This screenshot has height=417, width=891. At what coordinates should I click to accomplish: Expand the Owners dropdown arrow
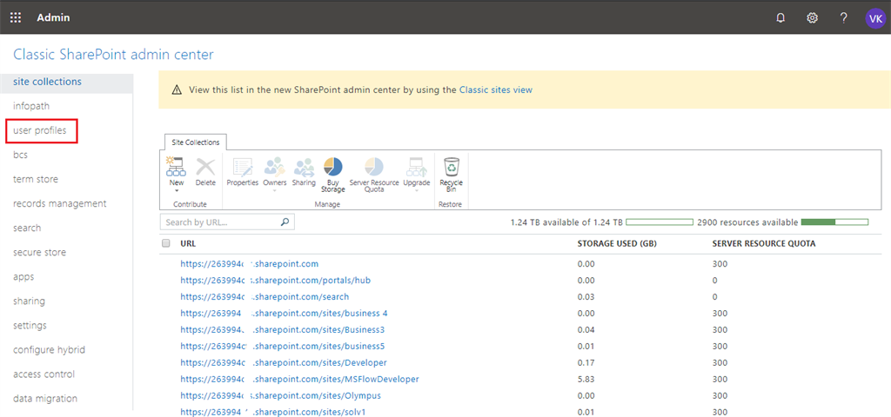pyautogui.click(x=274, y=191)
